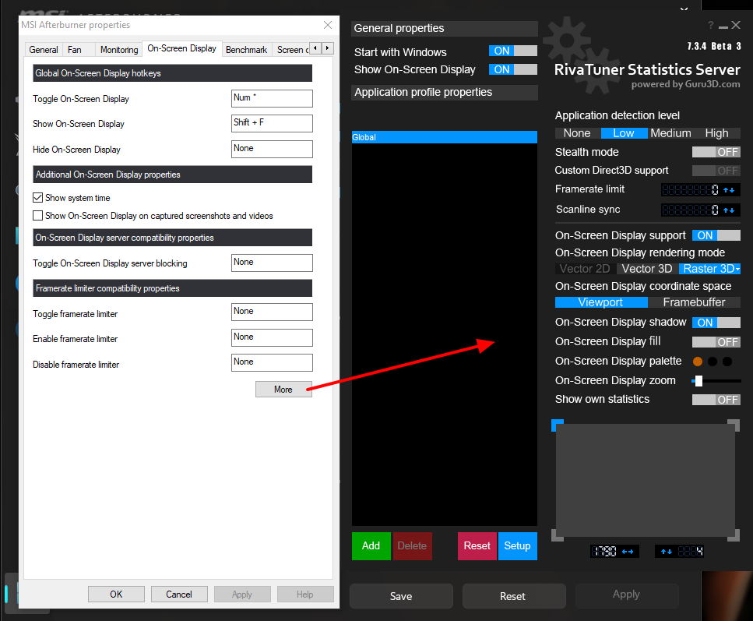753x621 pixels.
Task: Toggle On-Screen Display support switch
Action: pyautogui.click(x=716, y=235)
